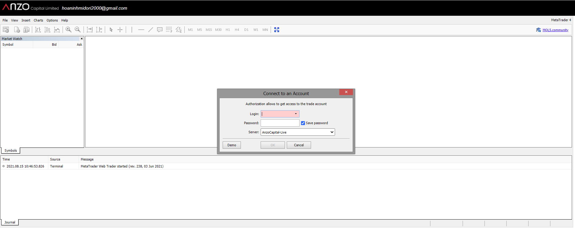Select the cursor arrow tool
The height and width of the screenshot is (235, 575).
tap(111, 30)
